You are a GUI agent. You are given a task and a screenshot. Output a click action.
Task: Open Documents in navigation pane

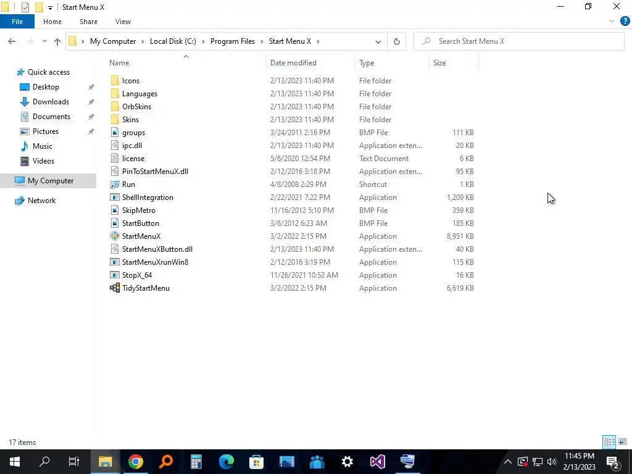tap(51, 117)
